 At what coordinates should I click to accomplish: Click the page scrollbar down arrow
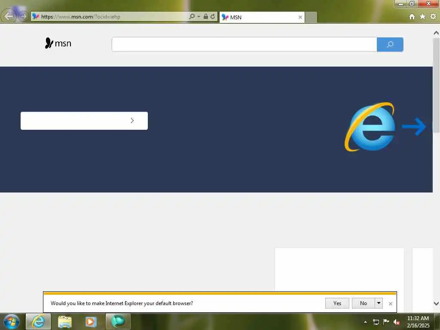click(x=436, y=303)
